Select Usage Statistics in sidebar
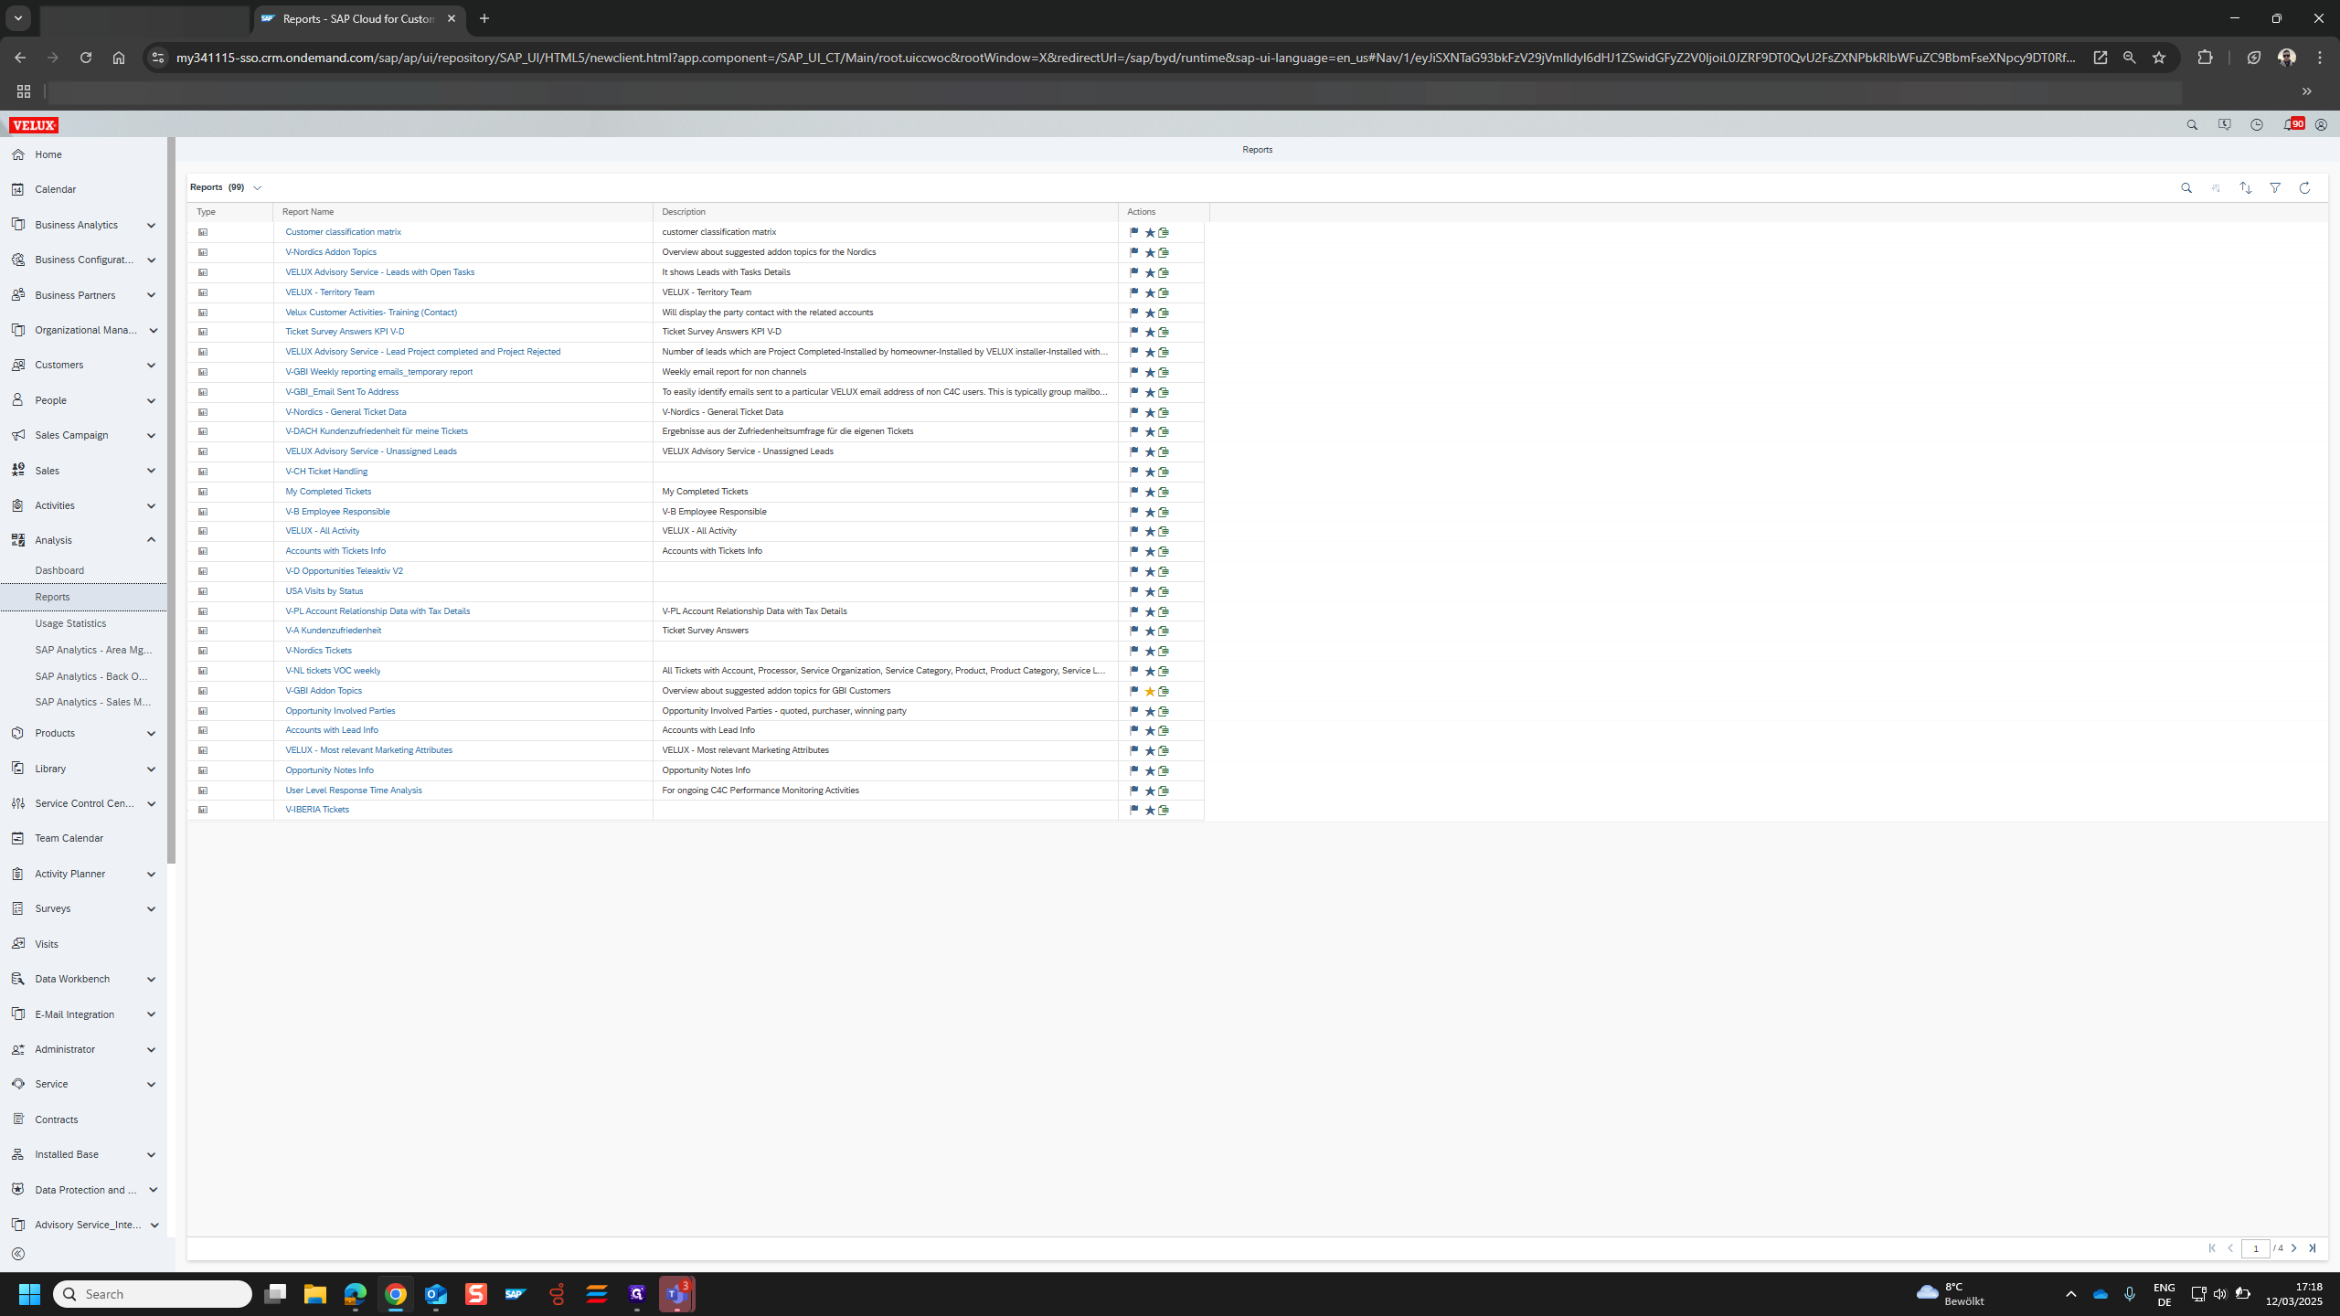Screen dimensions: 2340x1316 [x=70, y=623]
